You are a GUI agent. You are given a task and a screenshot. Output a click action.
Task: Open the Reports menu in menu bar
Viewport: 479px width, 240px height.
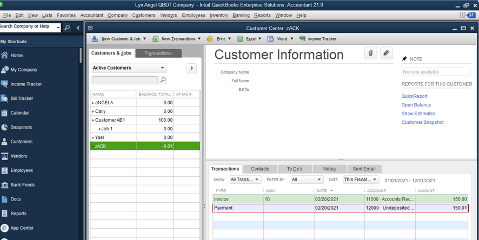(x=262, y=15)
